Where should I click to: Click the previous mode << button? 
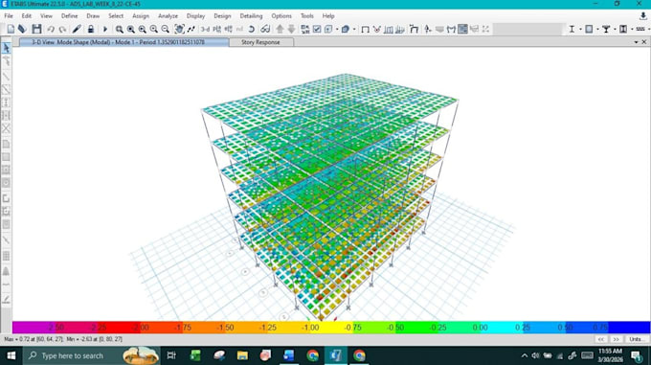[x=601, y=339]
